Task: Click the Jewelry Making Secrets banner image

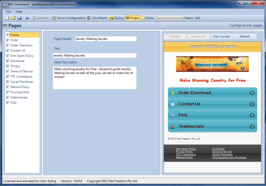Action: pyautogui.click(x=212, y=64)
